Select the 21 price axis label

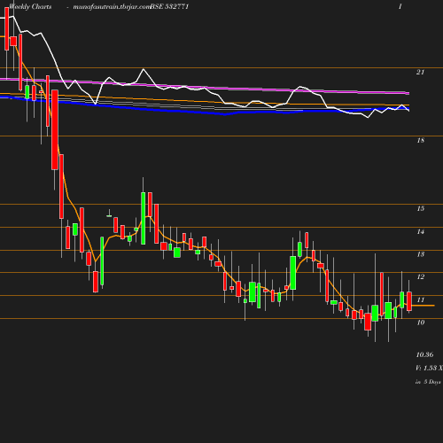[420, 72]
